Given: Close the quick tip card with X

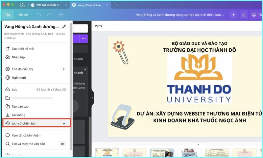Looking at the screenshot, I should [85, 69].
